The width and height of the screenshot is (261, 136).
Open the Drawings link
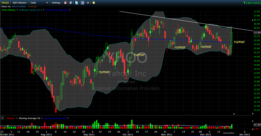coord(32,6)
